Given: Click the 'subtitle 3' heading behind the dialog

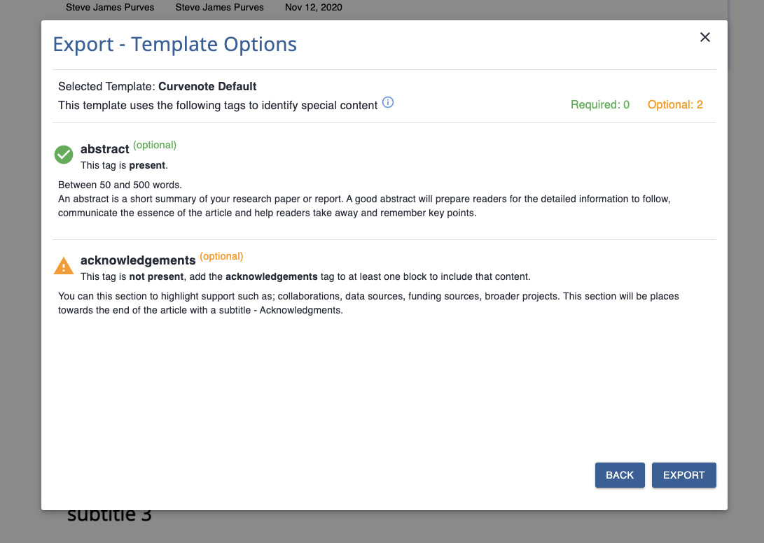Looking at the screenshot, I should click(x=110, y=515).
